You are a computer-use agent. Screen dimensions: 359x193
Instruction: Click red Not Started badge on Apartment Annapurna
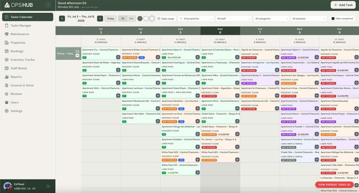249,70
